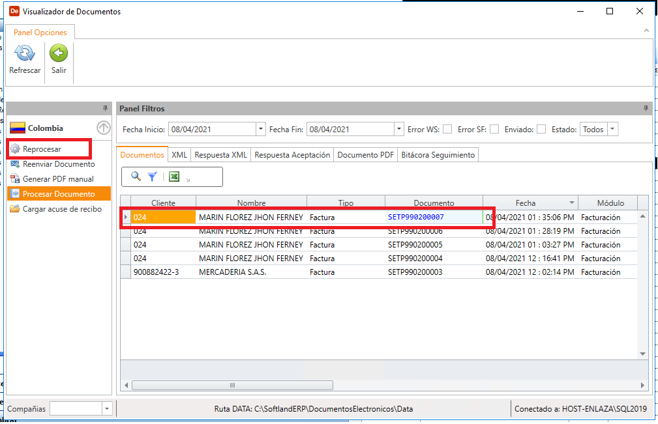Select document SETP990200007 cell
The height and width of the screenshot is (424, 658).
click(x=434, y=217)
